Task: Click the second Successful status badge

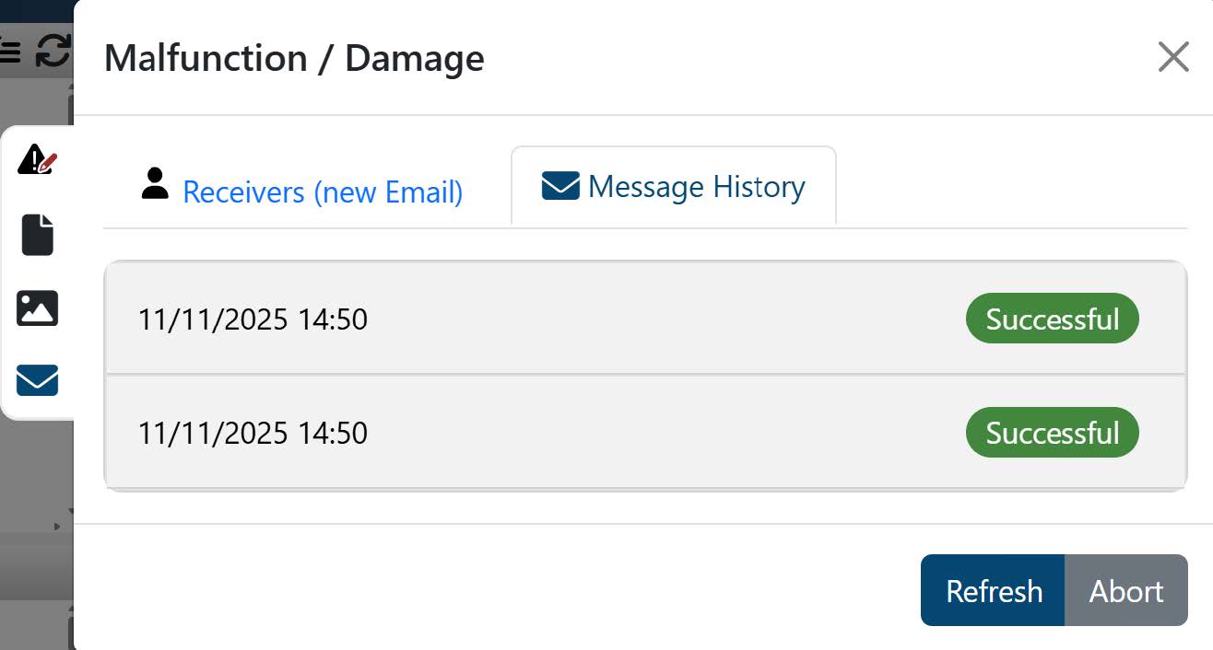Action: 1052,433
